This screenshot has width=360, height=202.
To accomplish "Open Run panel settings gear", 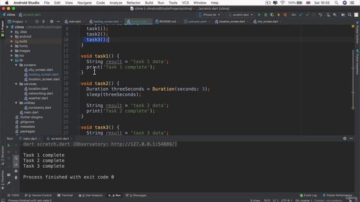I will 345,139.
